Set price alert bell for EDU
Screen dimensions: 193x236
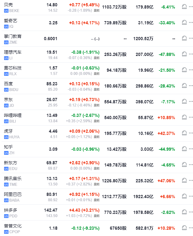pos(184,165)
